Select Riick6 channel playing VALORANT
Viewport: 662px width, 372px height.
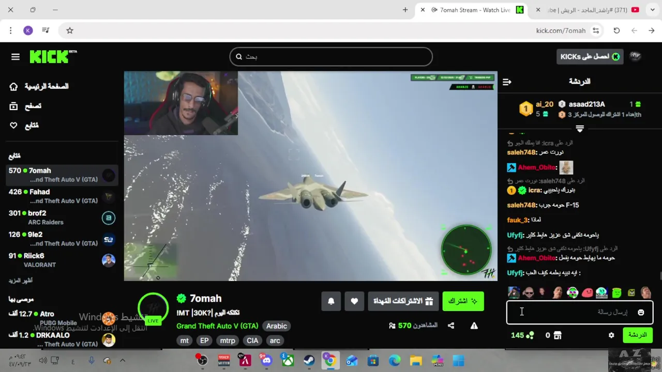point(62,260)
